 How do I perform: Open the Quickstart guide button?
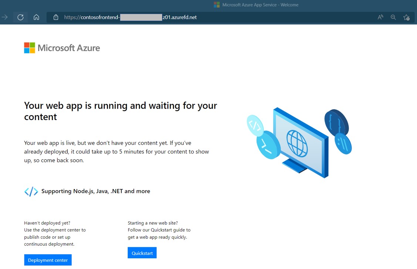pyautogui.click(x=142, y=253)
